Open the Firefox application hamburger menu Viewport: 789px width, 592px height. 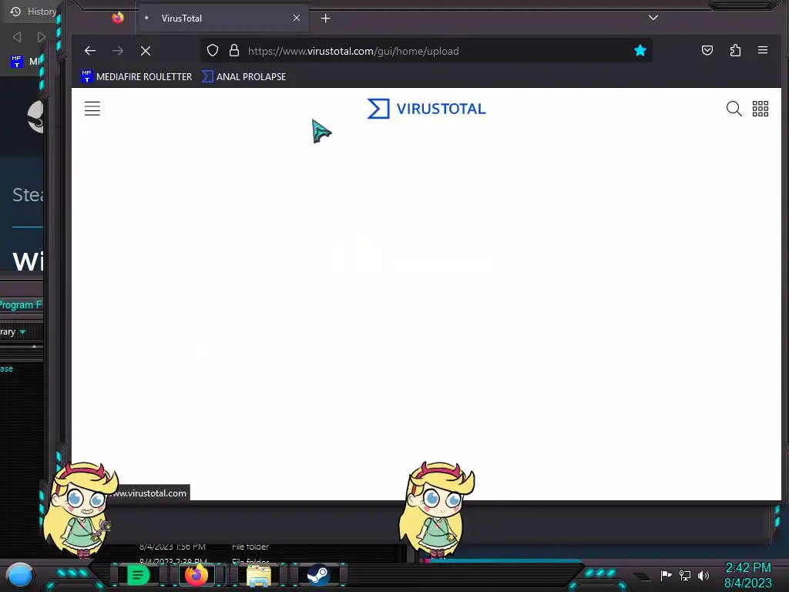pyautogui.click(x=763, y=50)
